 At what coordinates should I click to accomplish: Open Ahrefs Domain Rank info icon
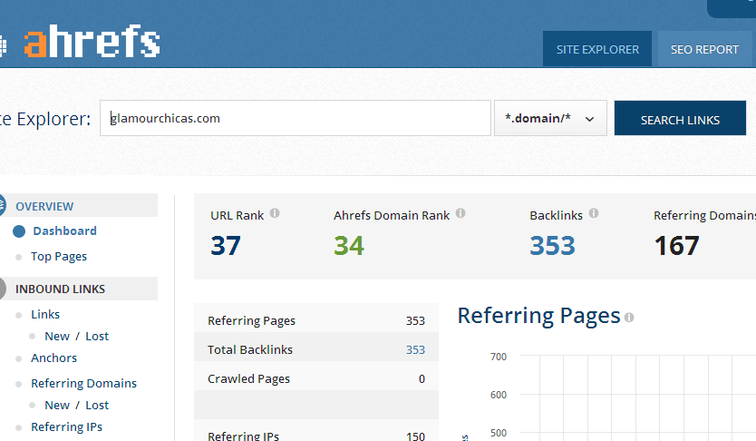pos(460,213)
